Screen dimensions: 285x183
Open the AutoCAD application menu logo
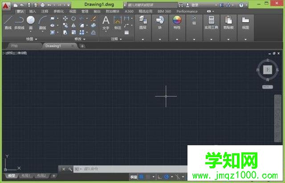coord(6,6)
